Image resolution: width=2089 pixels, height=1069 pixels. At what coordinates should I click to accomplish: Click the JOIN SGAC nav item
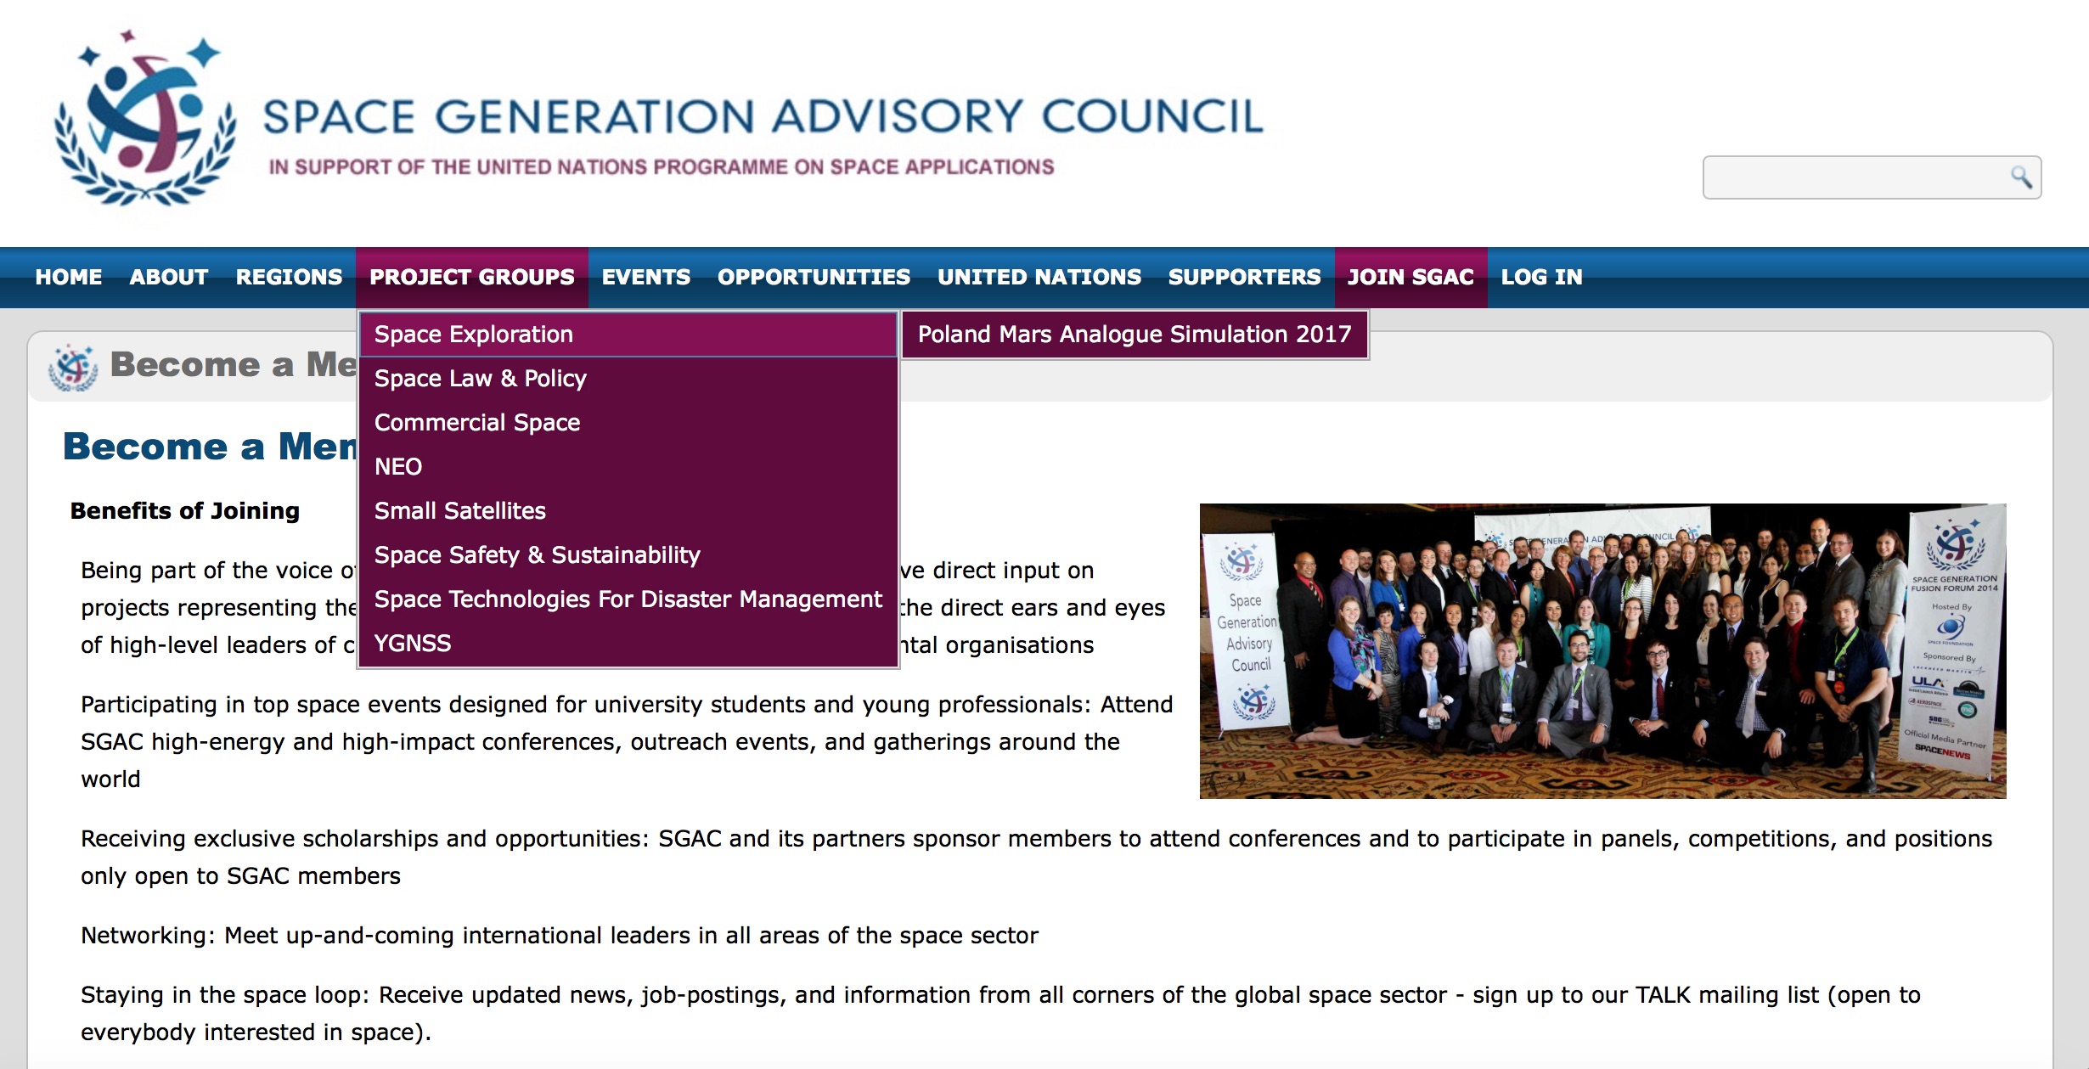[x=1411, y=277]
